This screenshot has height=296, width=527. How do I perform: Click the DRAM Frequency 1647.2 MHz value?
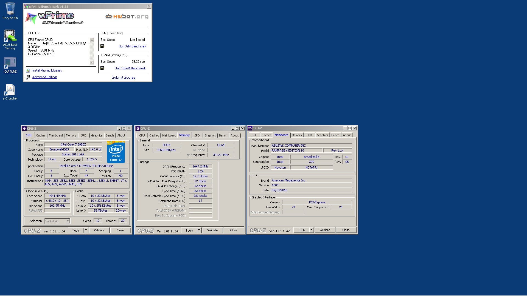tap(200, 166)
